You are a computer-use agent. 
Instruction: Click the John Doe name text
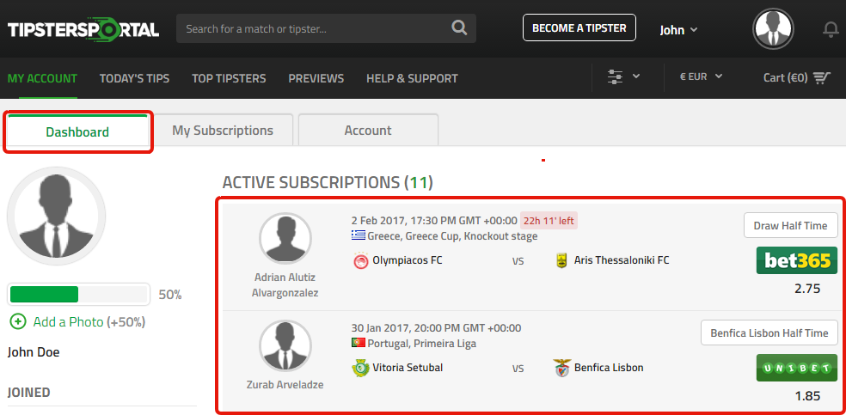pyautogui.click(x=34, y=352)
